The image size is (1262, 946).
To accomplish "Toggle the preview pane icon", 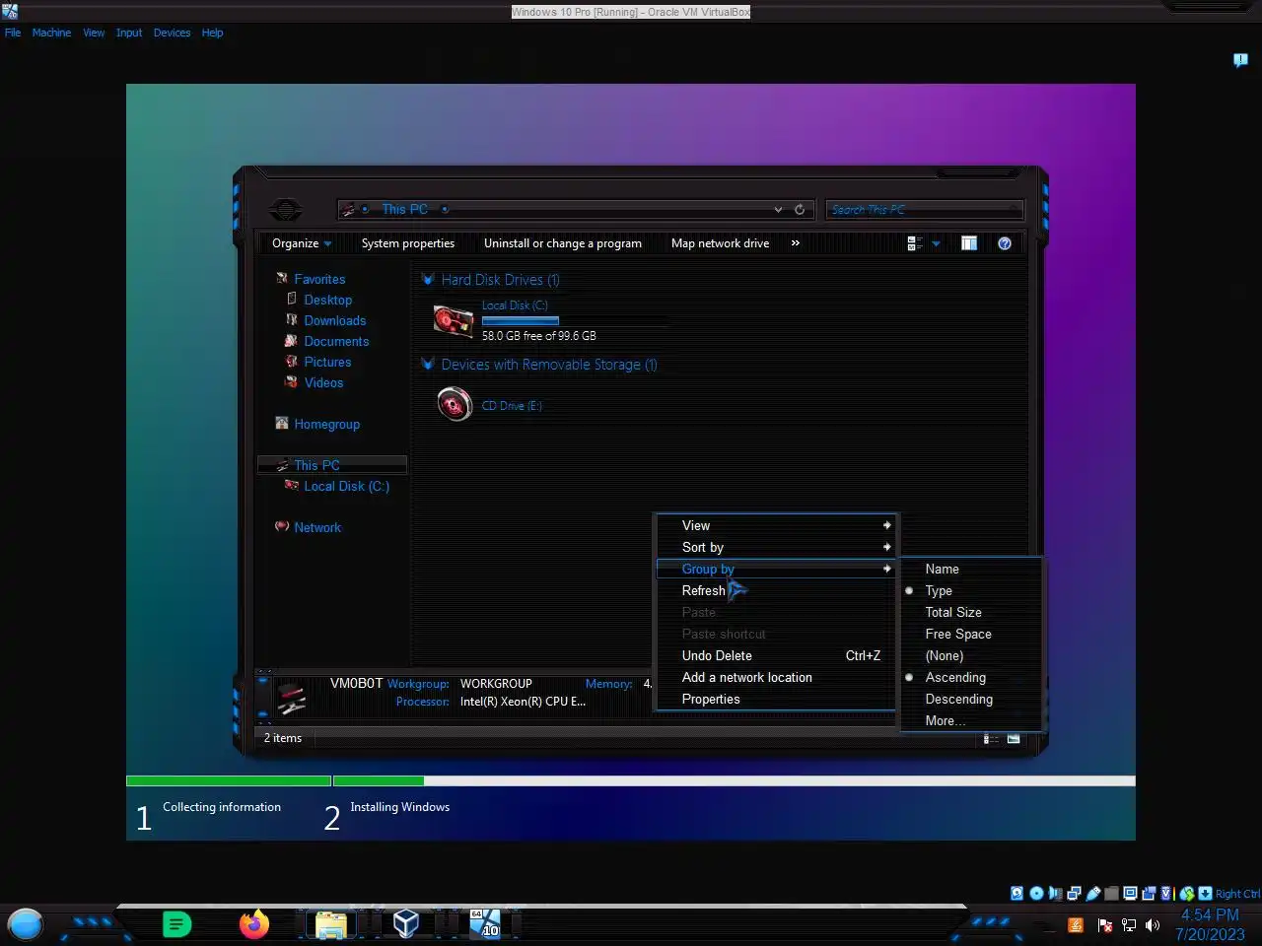I will click(969, 243).
